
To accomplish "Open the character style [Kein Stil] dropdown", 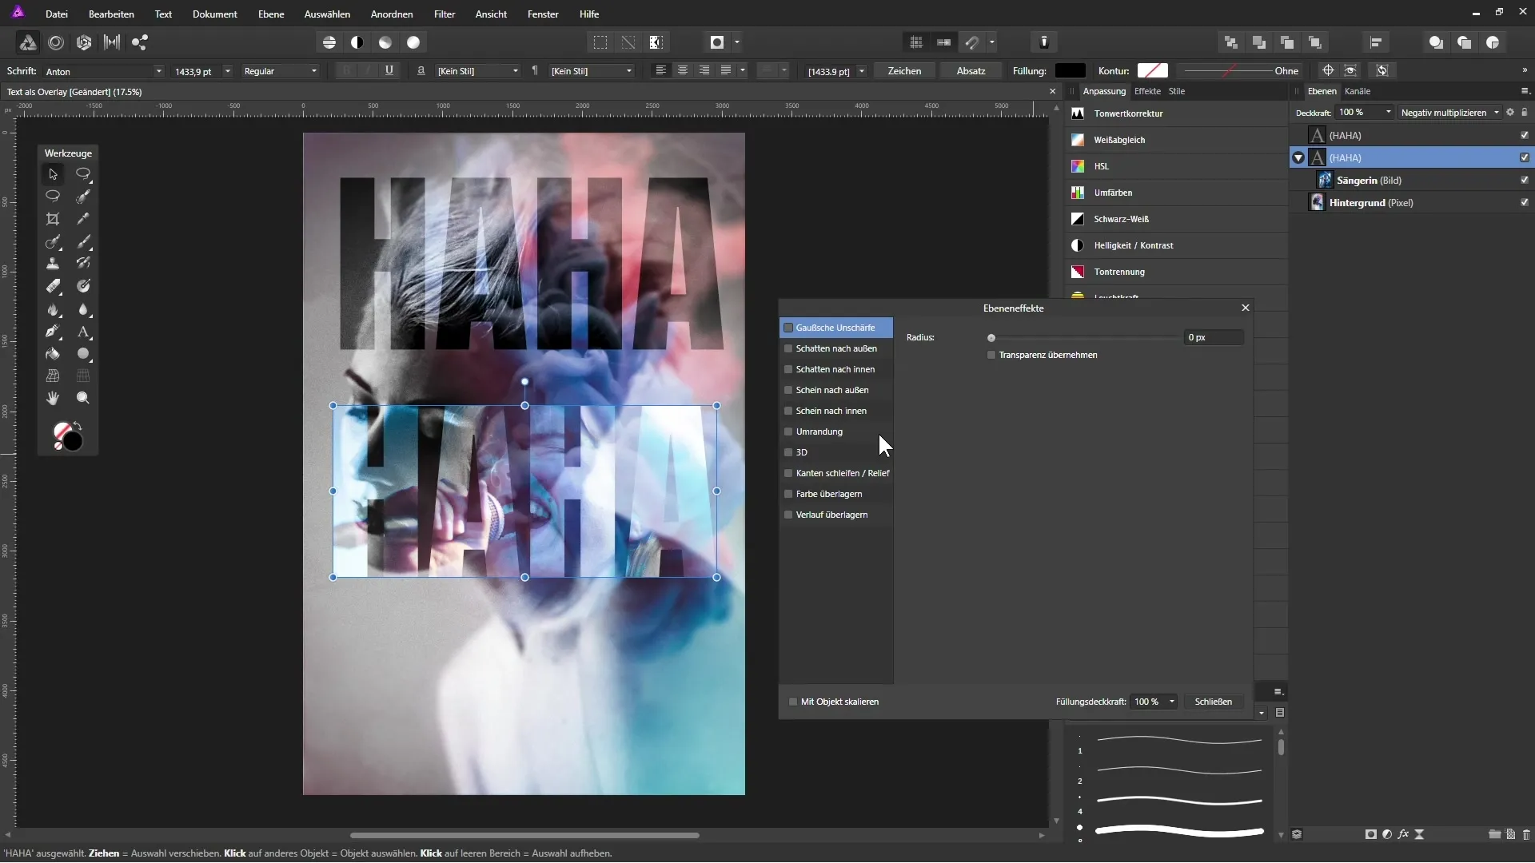I will coord(515,71).
